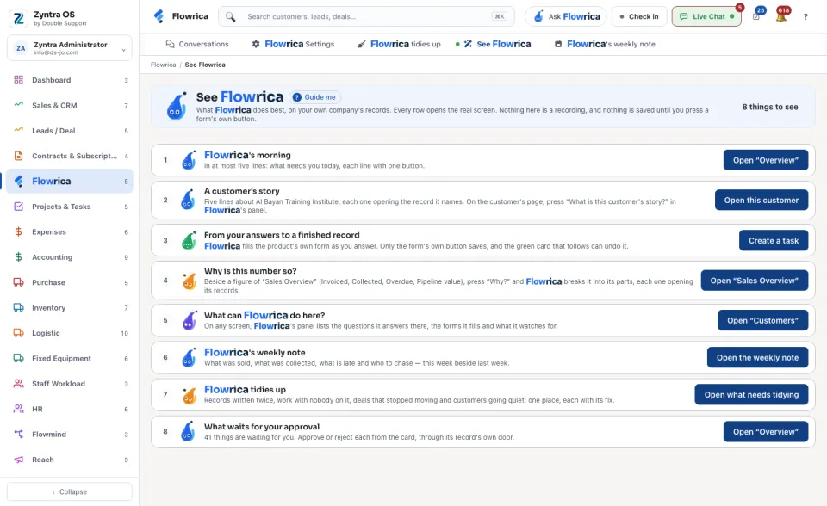Click the calendar icon on weekly note tab

(558, 44)
